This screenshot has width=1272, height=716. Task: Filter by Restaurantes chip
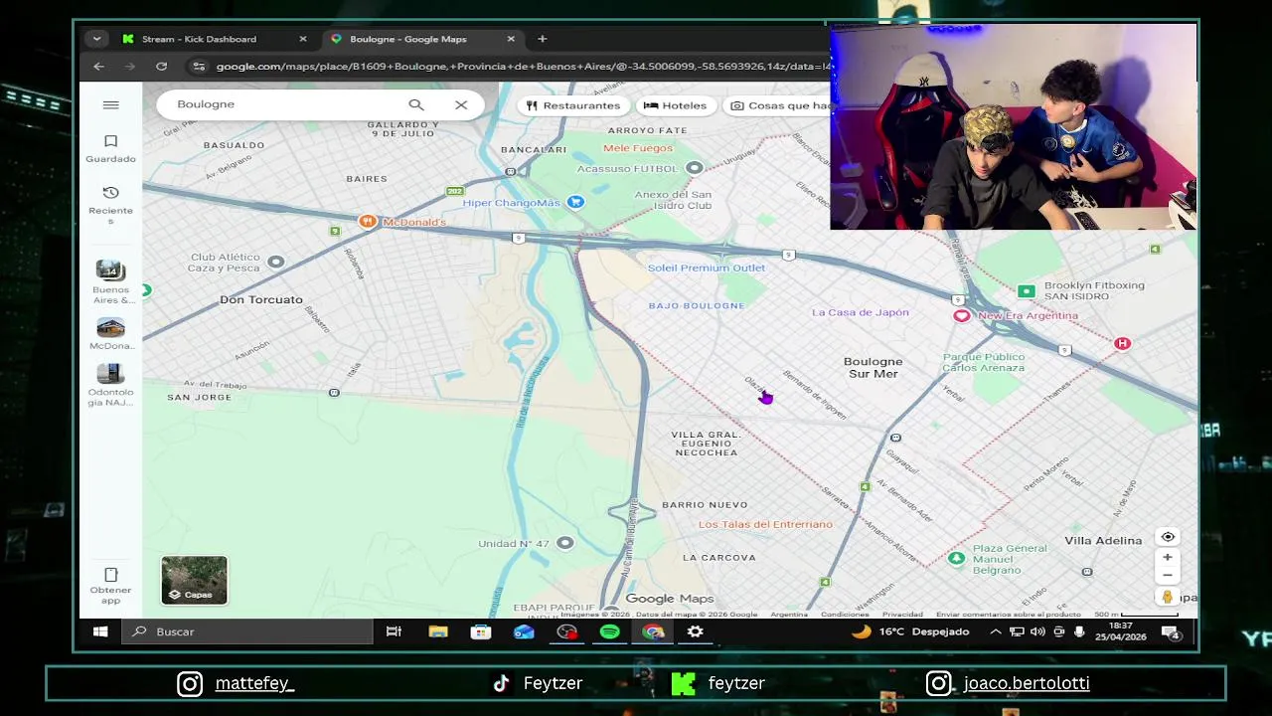pos(573,105)
